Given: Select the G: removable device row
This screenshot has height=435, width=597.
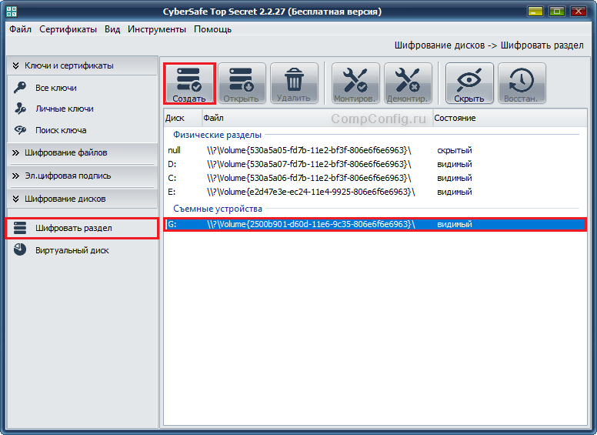Looking at the screenshot, I should pyautogui.click(x=375, y=224).
